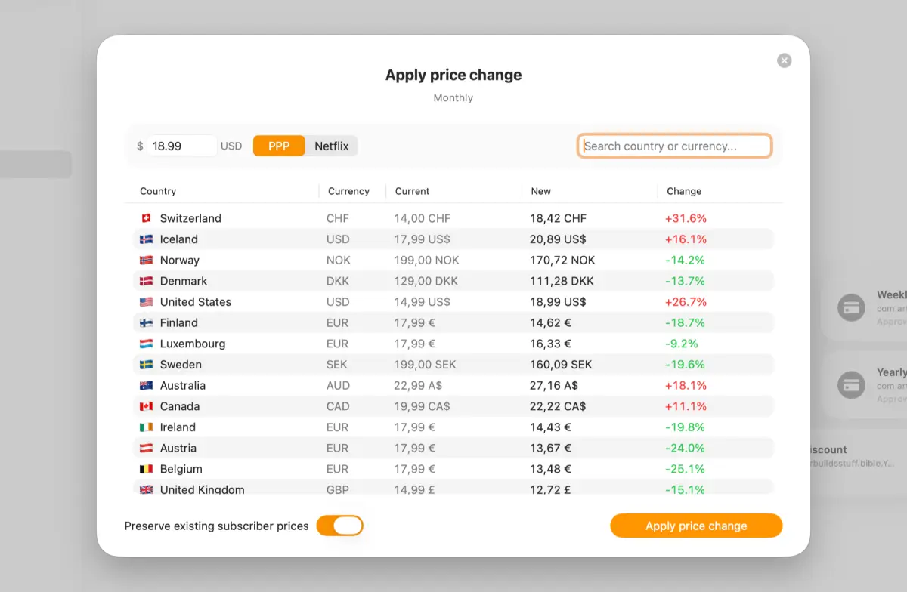
Task: Select the United Kingdom country name
Action: click(203, 489)
